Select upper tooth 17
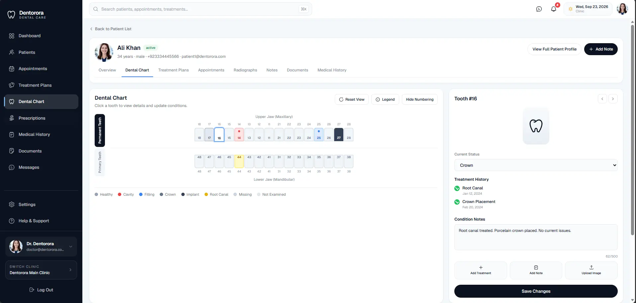Screen dimensions: 636x303 (209, 135)
